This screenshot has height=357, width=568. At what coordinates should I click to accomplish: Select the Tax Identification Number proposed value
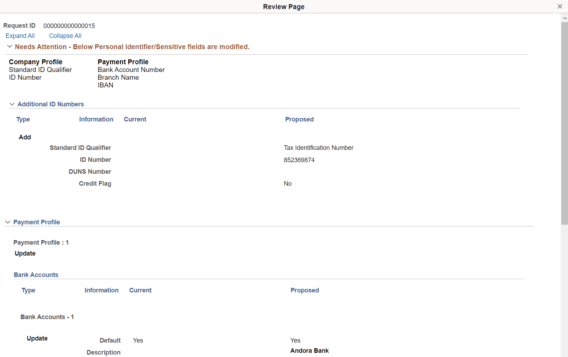(x=318, y=147)
